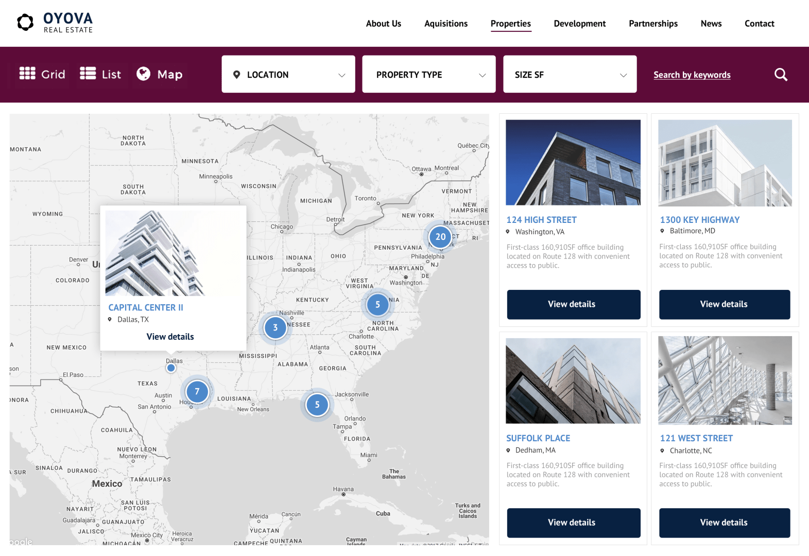809x556 pixels.
Task: Click the map pin beside Dallas, TX
Action: coord(110,319)
